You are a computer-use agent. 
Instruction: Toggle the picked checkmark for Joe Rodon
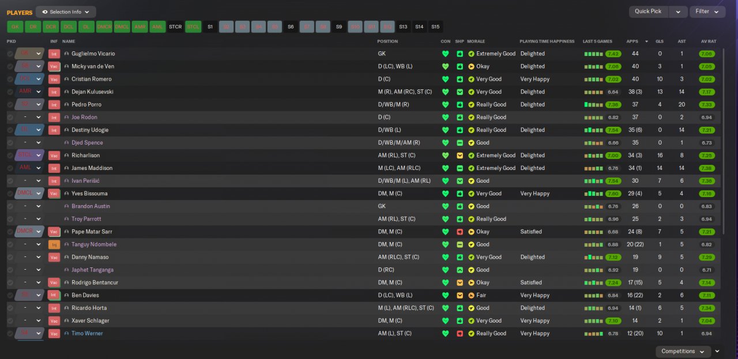(10, 117)
